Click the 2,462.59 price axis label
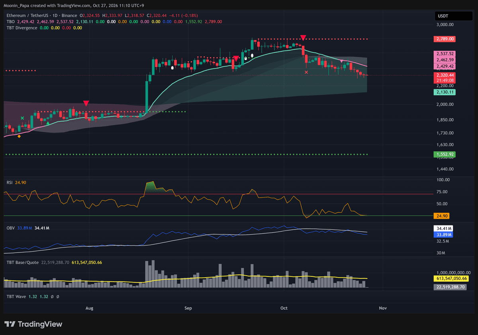Image resolution: width=478 pixels, height=335 pixels. pyautogui.click(x=445, y=60)
